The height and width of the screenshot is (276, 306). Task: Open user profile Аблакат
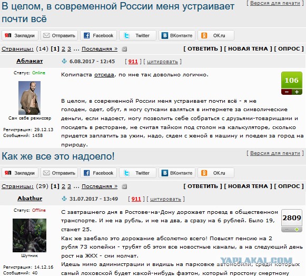29,61
